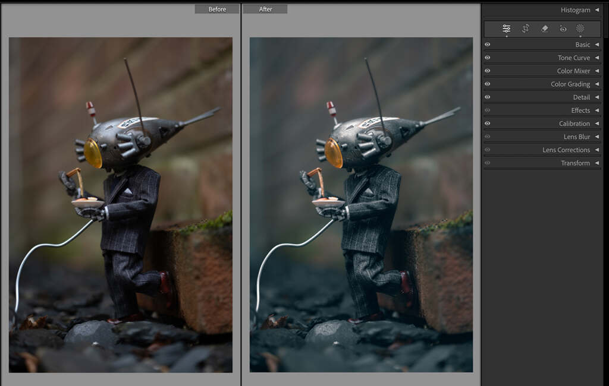
Task: Open the Color Grading panel title
Action: [x=570, y=84]
